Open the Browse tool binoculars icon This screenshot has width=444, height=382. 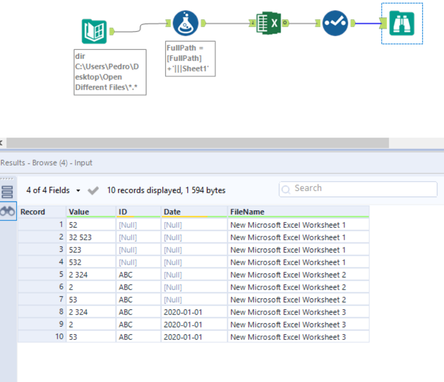coord(401,23)
